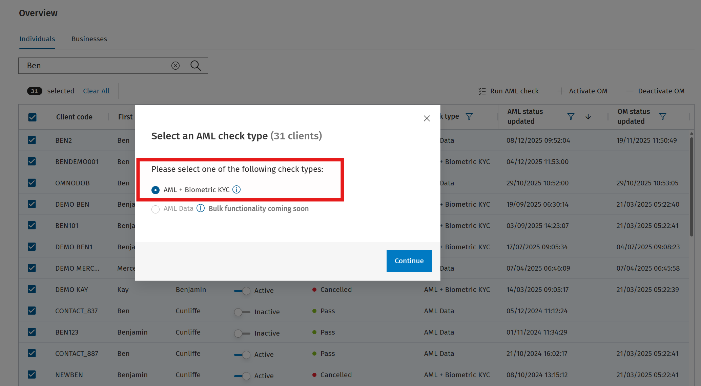Clear the search field with the X icon
Screen dimensions: 701x386
tap(175, 66)
